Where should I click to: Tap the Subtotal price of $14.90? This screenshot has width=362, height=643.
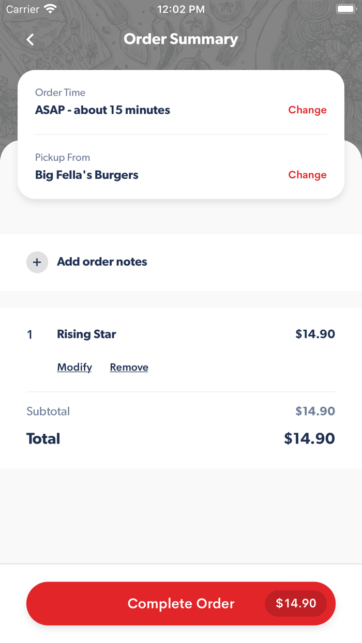[315, 411]
